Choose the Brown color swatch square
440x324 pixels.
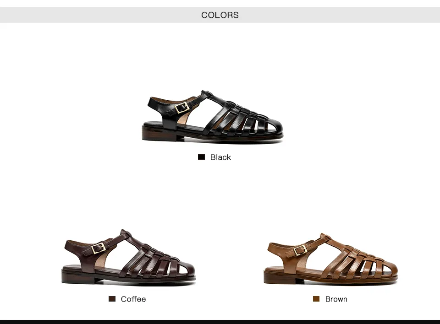[316, 299]
